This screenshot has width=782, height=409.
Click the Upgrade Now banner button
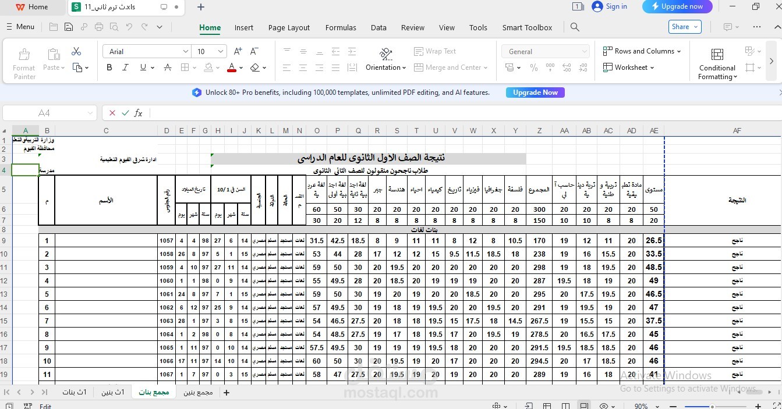coord(535,93)
